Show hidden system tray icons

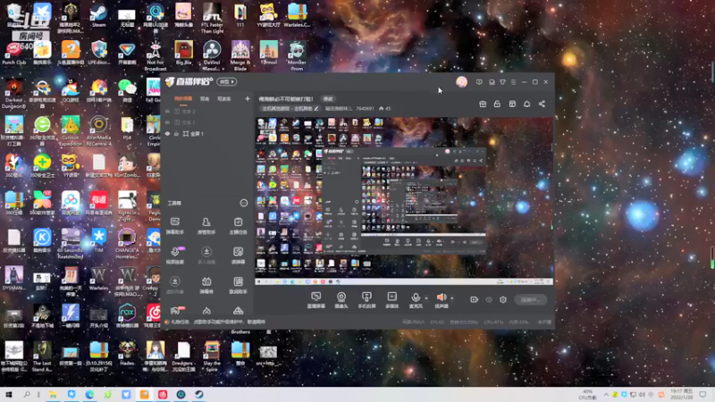[606, 394]
